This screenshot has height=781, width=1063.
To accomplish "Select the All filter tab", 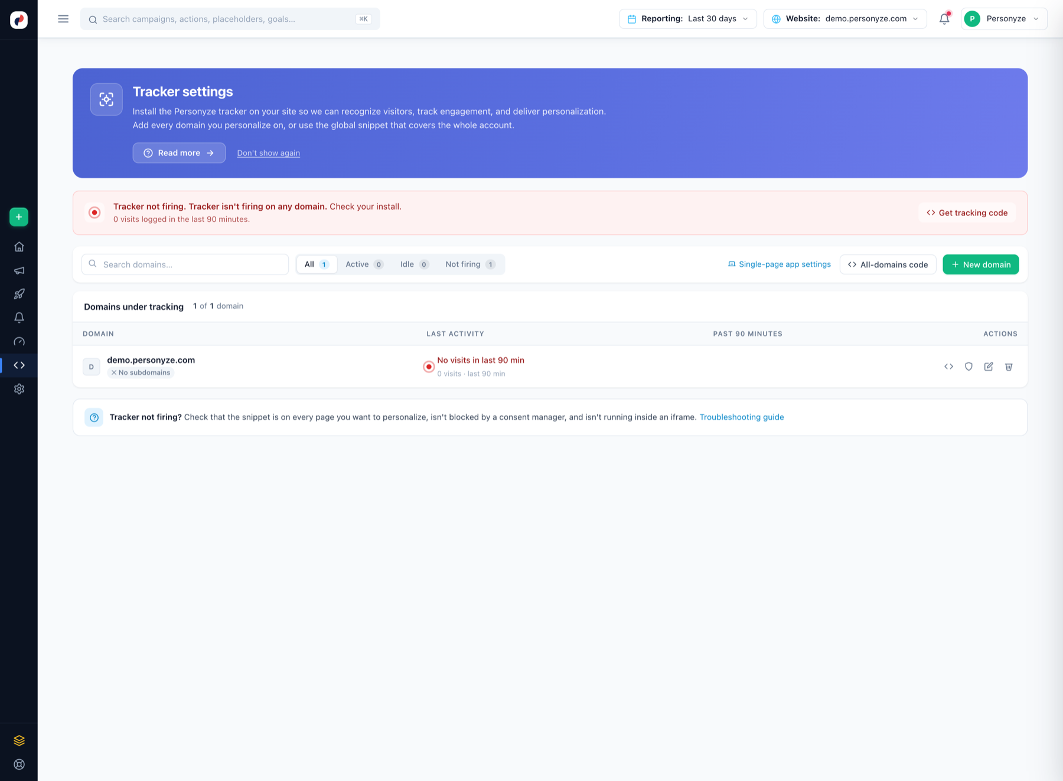I will pyautogui.click(x=317, y=264).
